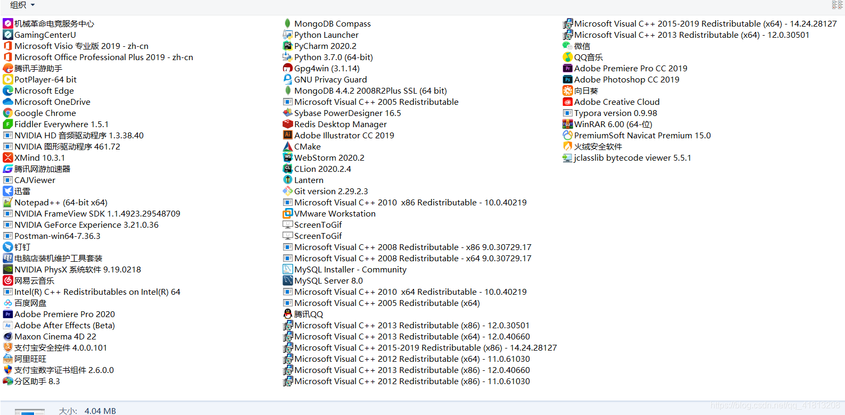This screenshot has height=415, width=845.
Task: Click Typora version 0.9.98 entry
Action: 610,113
